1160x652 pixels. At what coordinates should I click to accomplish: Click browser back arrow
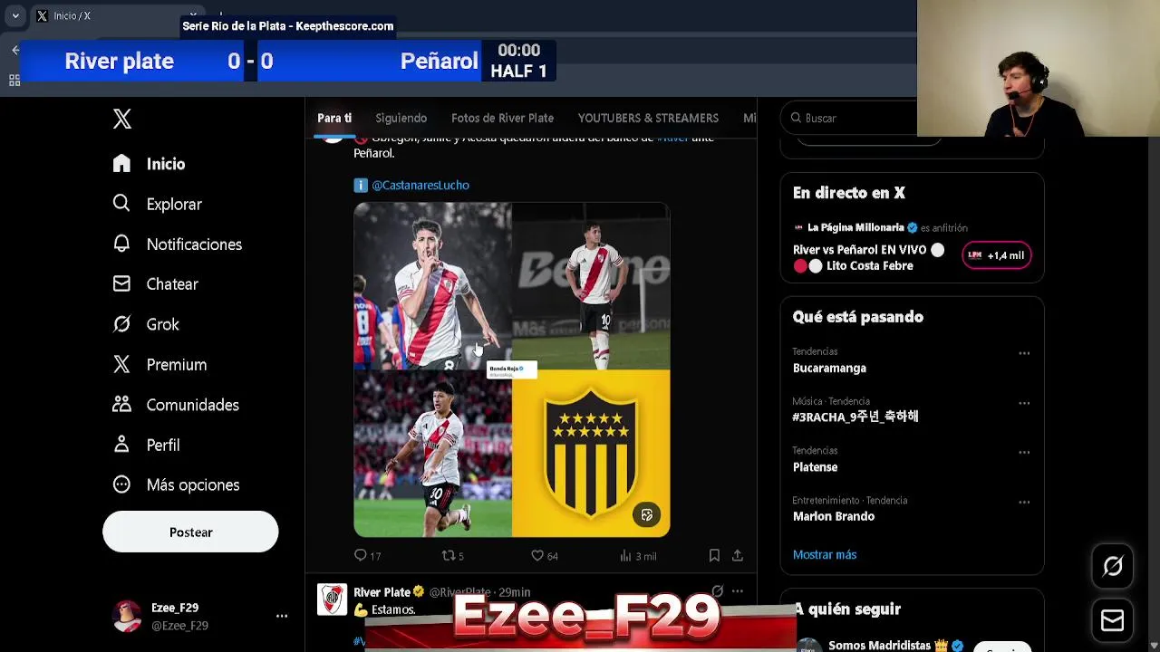pos(15,51)
